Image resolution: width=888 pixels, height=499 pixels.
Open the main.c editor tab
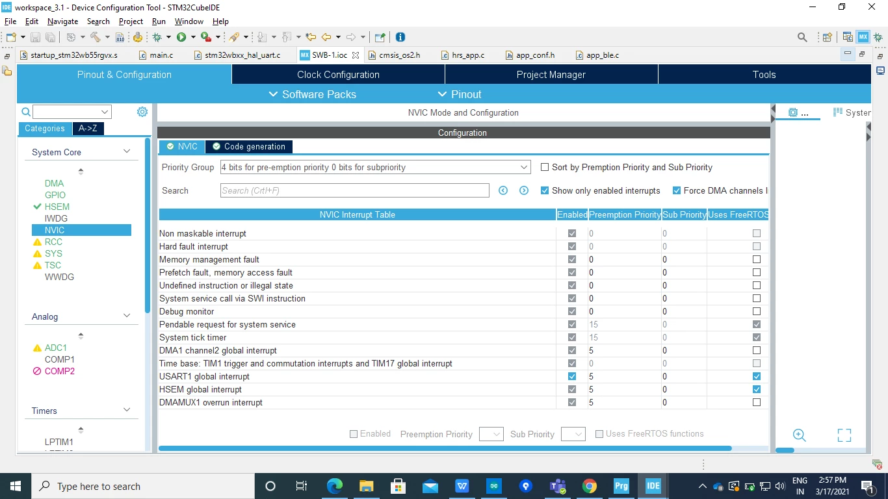point(157,55)
